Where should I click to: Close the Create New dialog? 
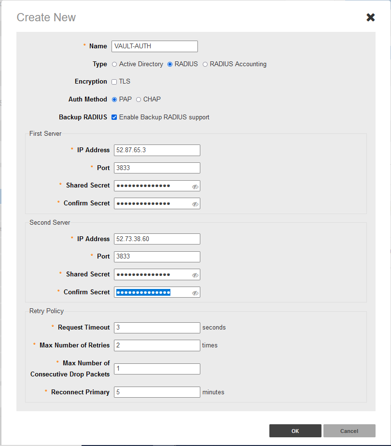pyautogui.click(x=370, y=17)
